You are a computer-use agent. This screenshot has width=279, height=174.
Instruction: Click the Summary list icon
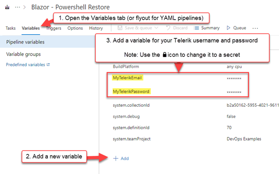point(196,28)
